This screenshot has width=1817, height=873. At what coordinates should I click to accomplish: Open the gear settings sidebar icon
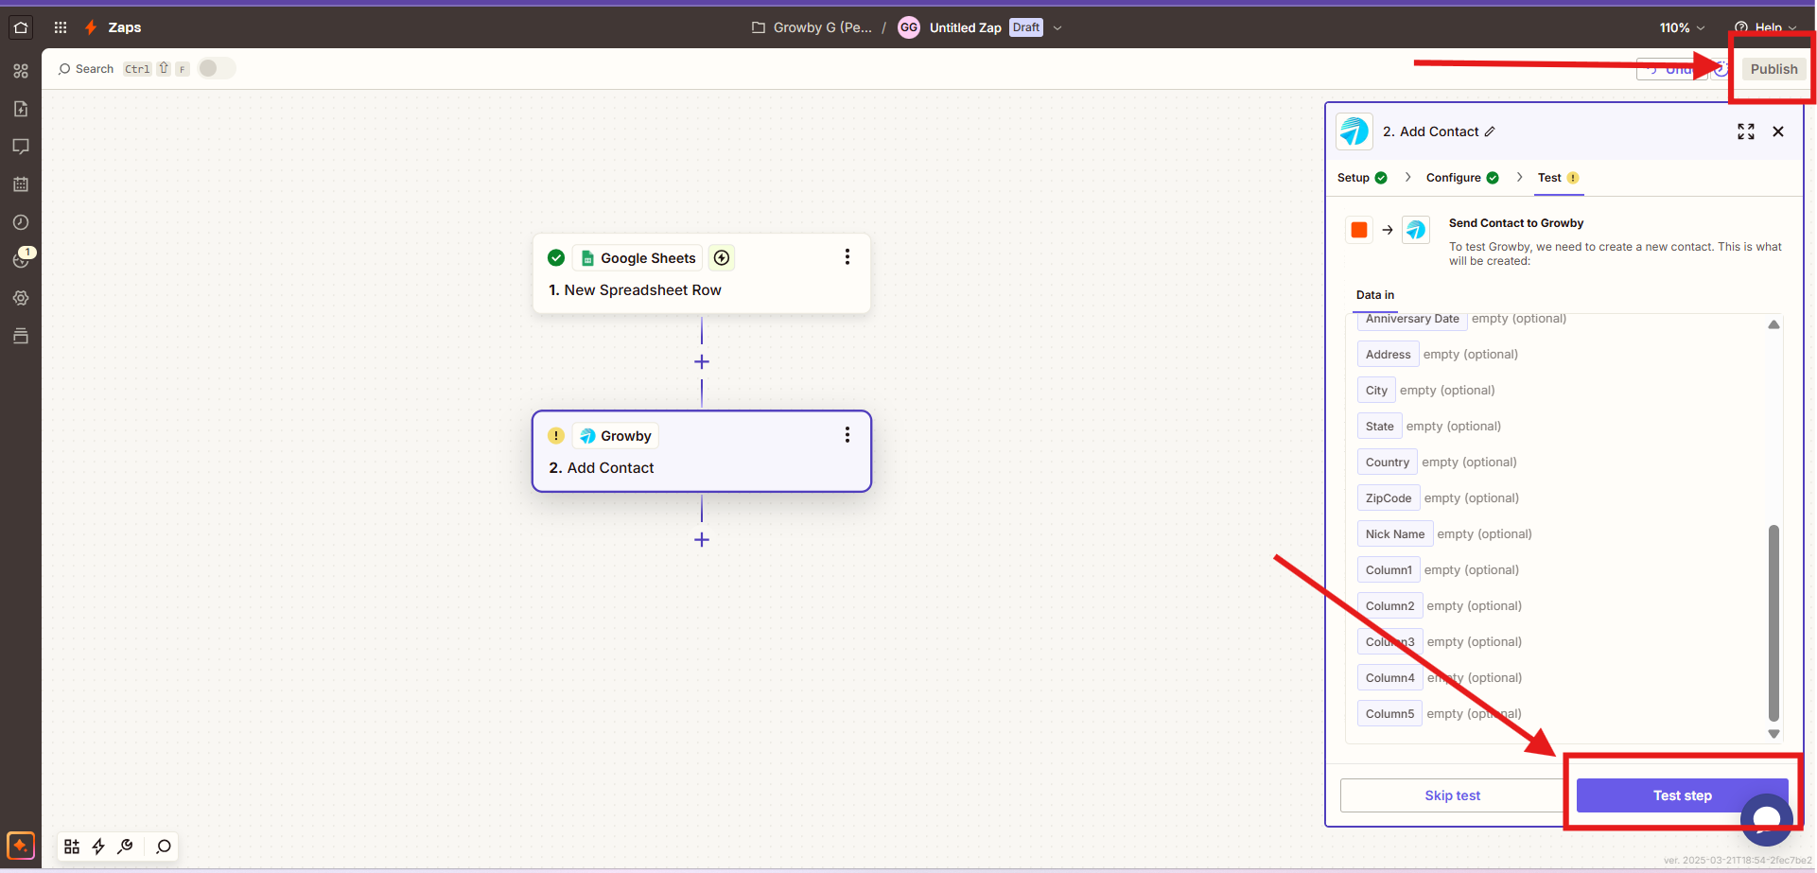coord(21,298)
